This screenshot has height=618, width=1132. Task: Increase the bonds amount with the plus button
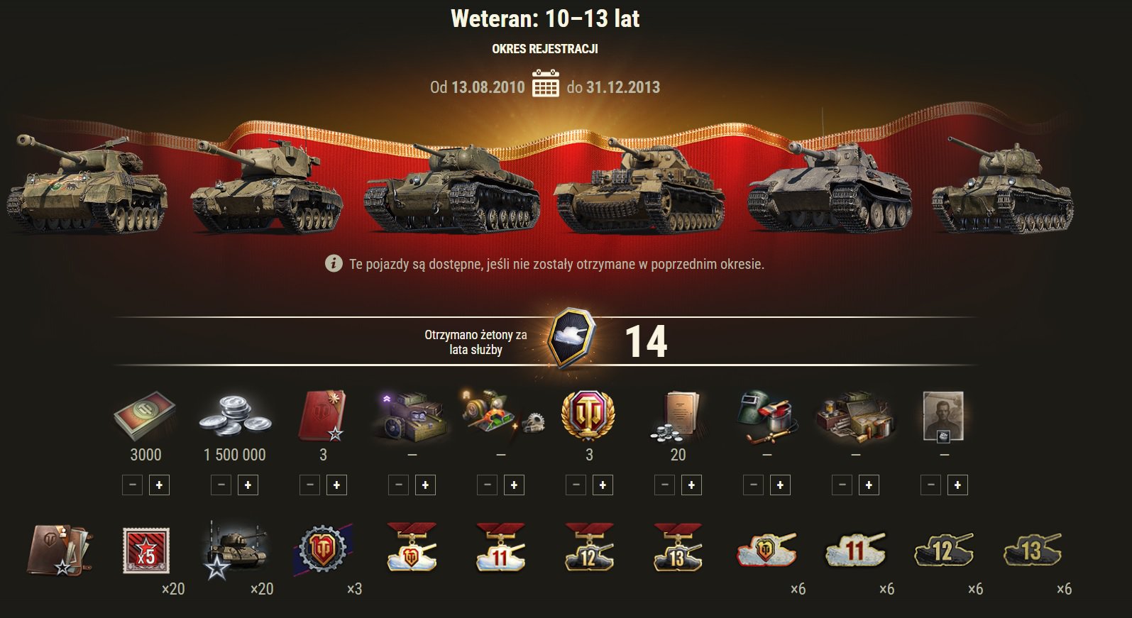pos(159,485)
